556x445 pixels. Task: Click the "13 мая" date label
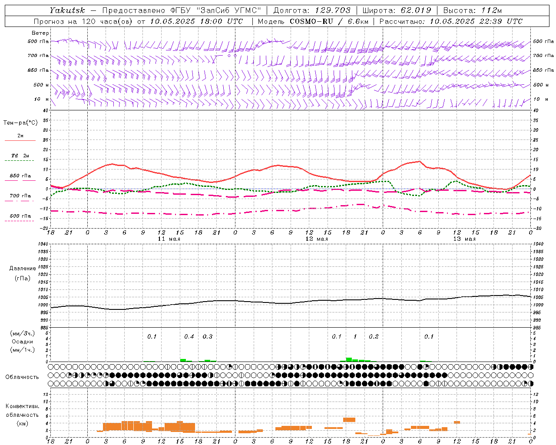464,239
